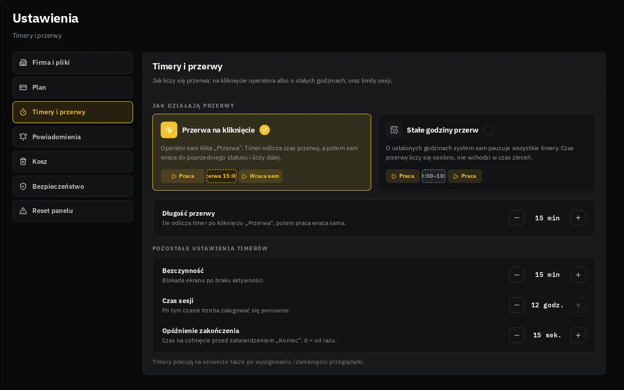Increase Bezczynność timeout with the plus button
The width and height of the screenshot is (624, 390).
pos(578,275)
